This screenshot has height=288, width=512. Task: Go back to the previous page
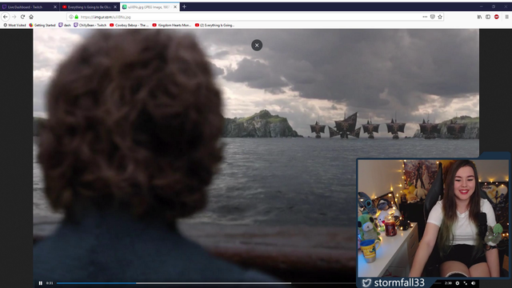point(6,17)
